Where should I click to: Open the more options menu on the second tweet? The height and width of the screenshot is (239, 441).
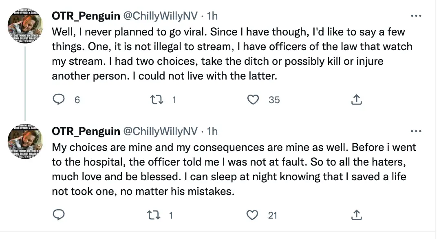[417, 131]
